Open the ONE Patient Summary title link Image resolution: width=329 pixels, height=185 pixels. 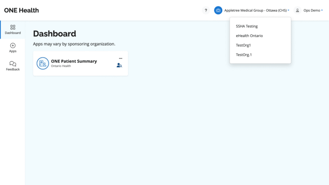click(x=74, y=61)
